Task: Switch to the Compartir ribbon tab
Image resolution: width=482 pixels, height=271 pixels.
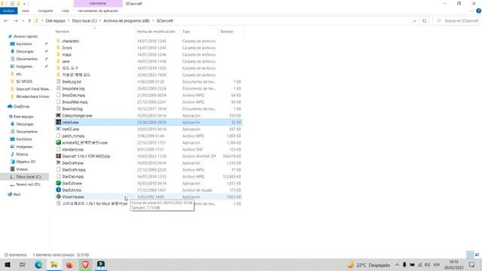Action: [45, 11]
